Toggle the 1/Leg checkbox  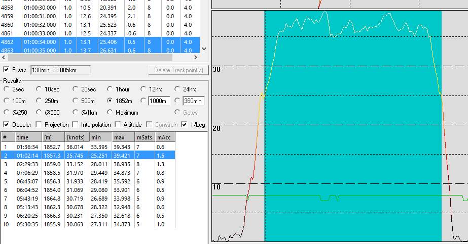pyautogui.click(x=184, y=124)
